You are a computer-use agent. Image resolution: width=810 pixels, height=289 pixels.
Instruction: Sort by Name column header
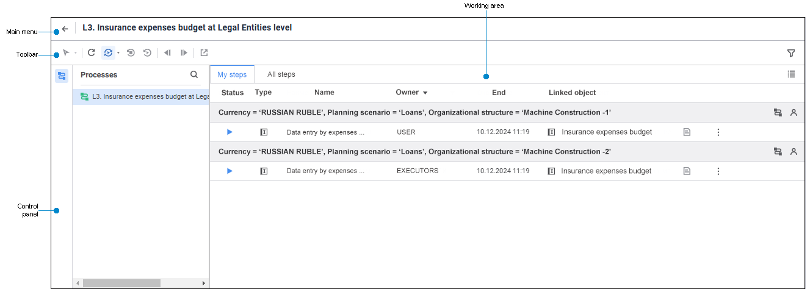324,93
